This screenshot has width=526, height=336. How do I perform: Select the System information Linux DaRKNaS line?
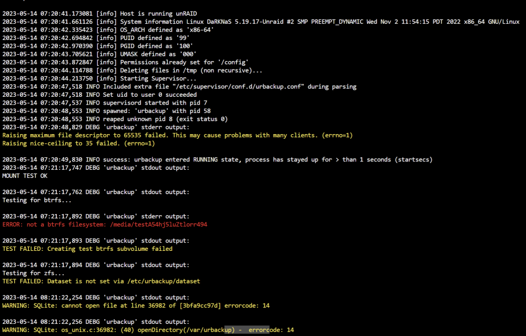[261, 22]
